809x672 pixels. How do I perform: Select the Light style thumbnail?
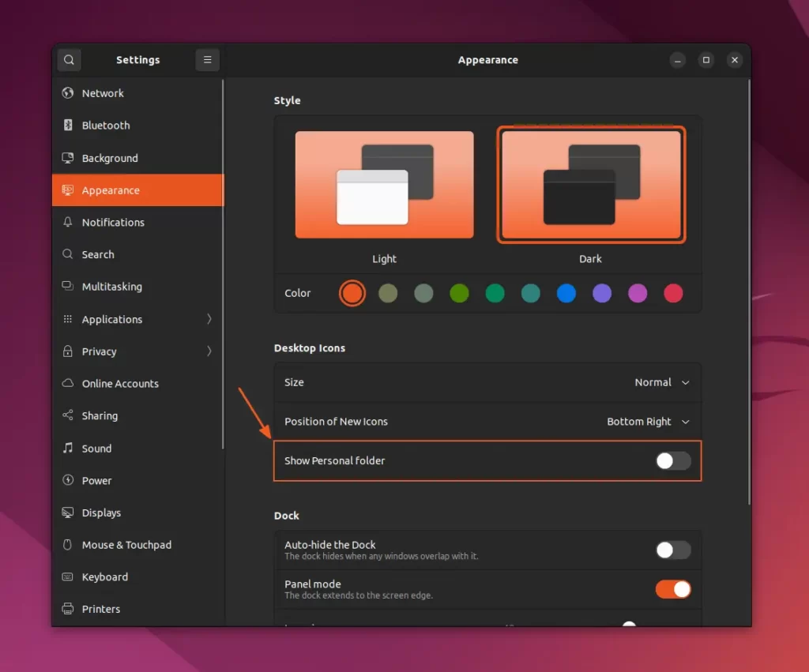tap(385, 185)
